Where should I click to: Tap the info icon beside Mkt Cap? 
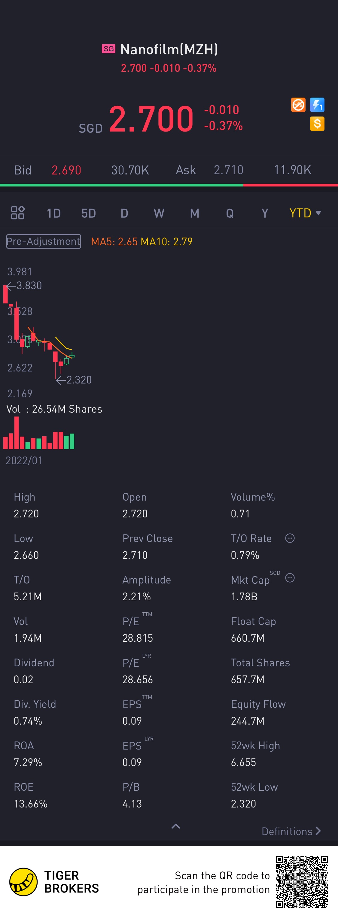pyautogui.click(x=290, y=578)
